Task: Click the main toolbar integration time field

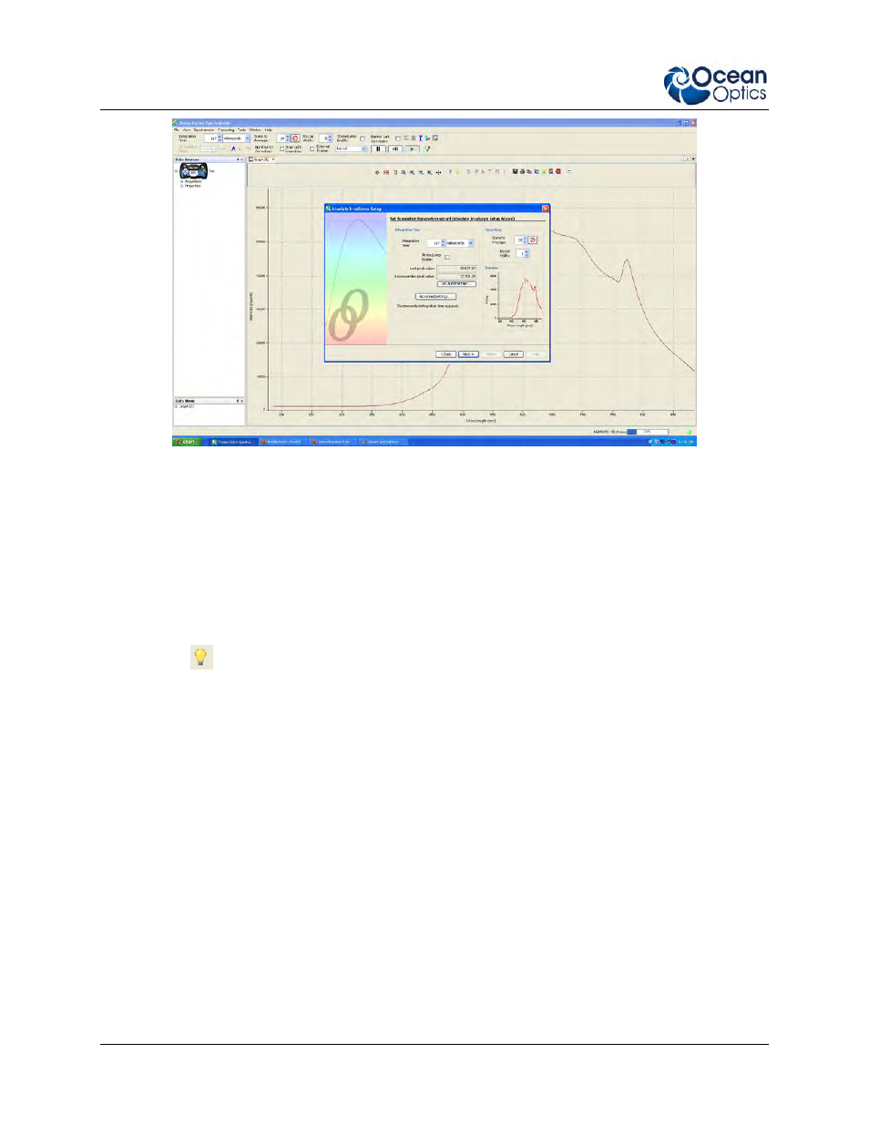Action: (211, 138)
